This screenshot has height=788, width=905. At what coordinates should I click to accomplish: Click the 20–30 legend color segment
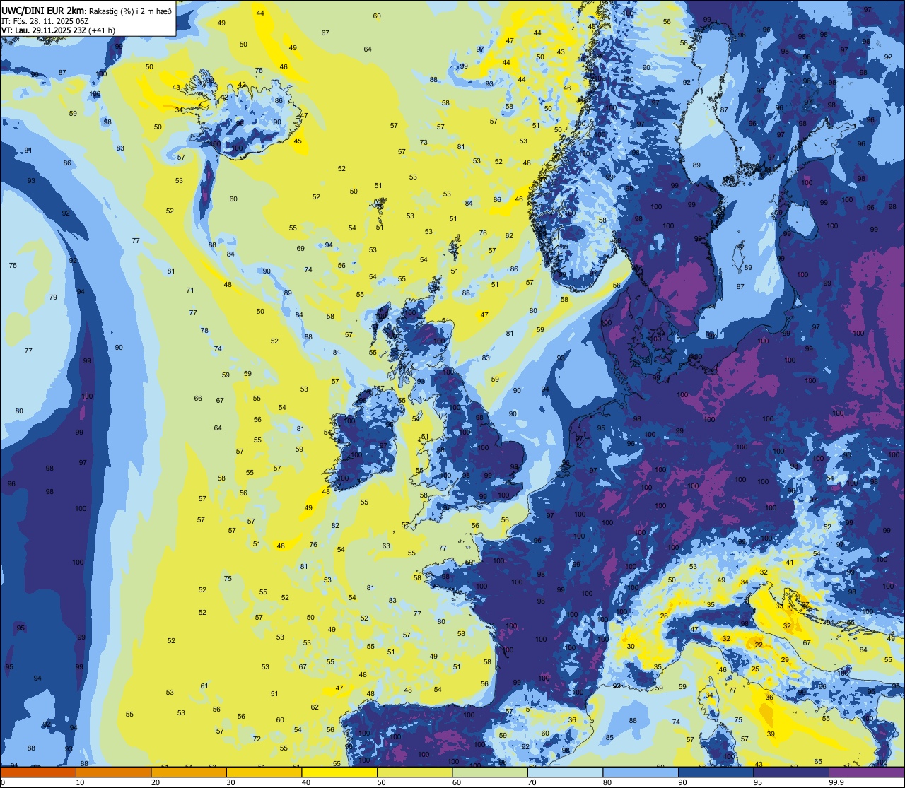pos(188,772)
